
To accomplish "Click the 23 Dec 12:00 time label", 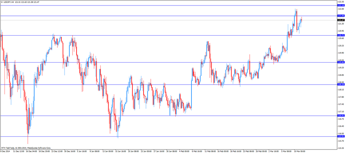I will pyautogui.click(x=57, y=152).
